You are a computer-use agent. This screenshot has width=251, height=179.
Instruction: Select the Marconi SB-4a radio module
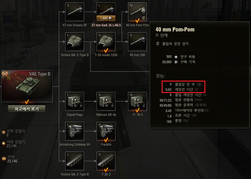click(106, 101)
